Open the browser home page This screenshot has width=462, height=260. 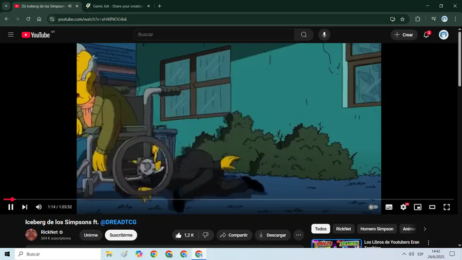pyautogui.click(x=39, y=19)
